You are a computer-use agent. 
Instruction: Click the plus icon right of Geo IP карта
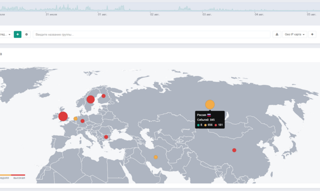pos(312,34)
